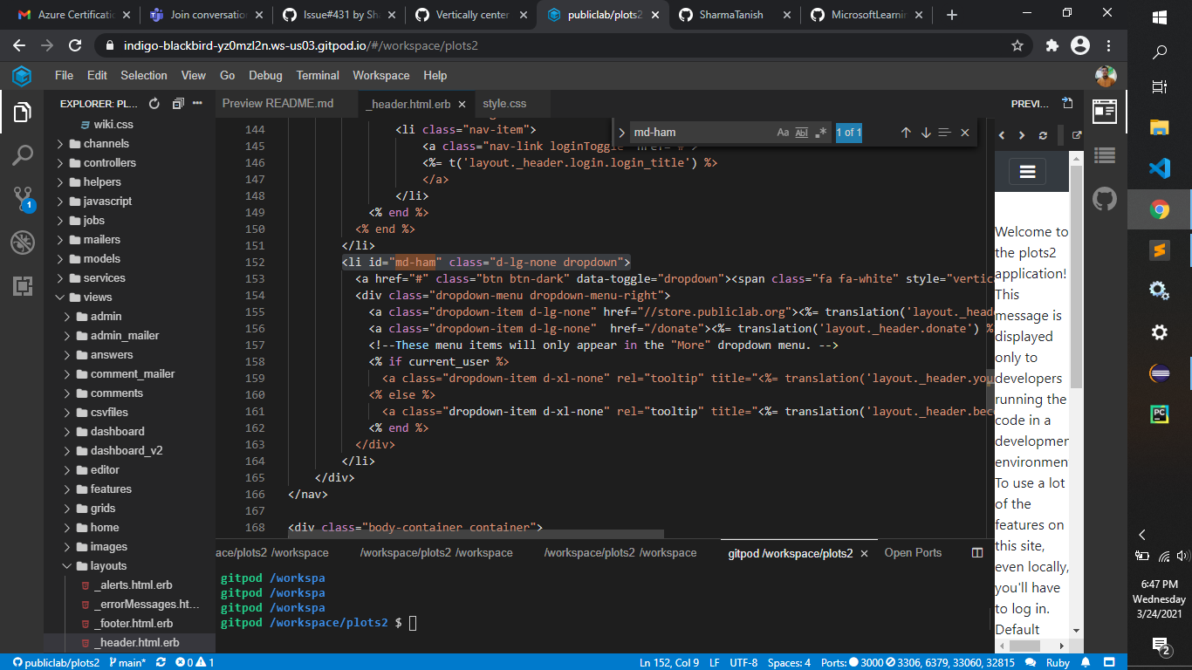Screen dimensions: 1192x670
Task: Expand the controllers folder in Explorer
Action: point(60,162)
